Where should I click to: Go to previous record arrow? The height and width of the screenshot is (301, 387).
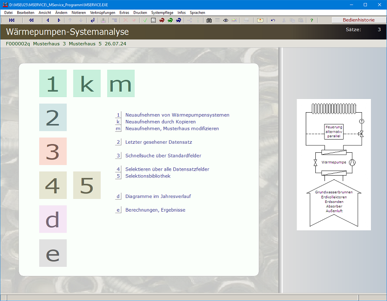tap(48, 20)
